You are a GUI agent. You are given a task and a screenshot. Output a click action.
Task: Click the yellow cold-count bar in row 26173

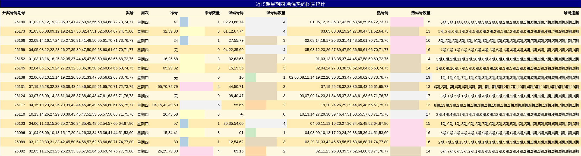(x=192, y=31)
